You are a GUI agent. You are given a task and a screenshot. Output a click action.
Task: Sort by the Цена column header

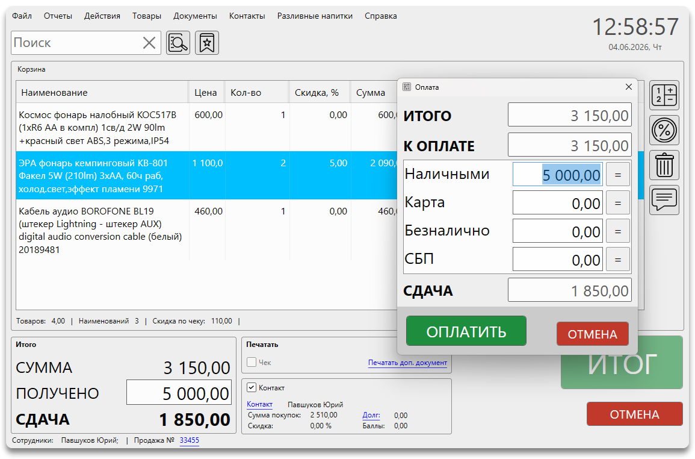click(x=206, y=93)
